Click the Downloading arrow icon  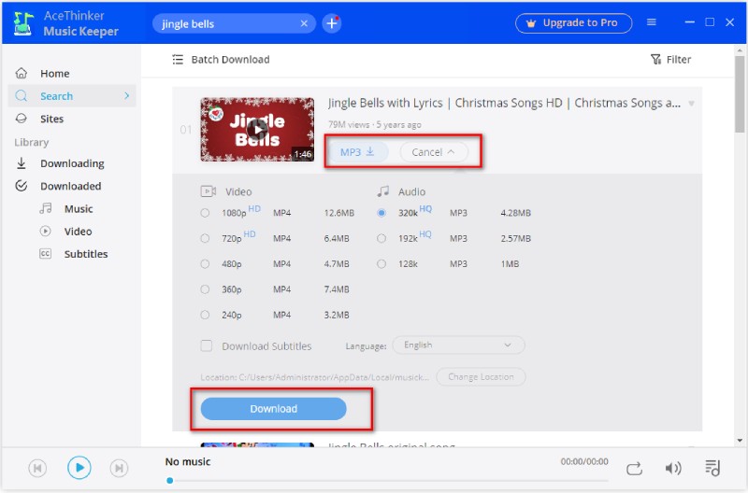click(21, 162)
